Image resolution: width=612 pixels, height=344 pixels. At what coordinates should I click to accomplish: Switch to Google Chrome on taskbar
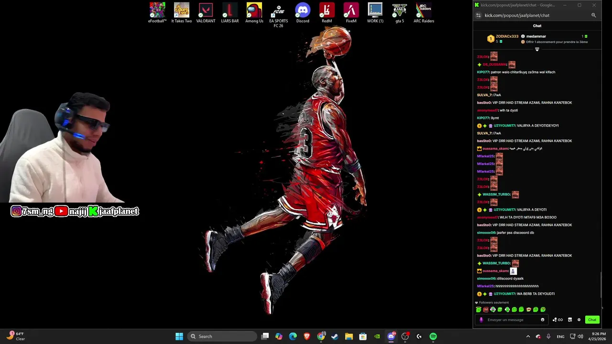point(321,336)
